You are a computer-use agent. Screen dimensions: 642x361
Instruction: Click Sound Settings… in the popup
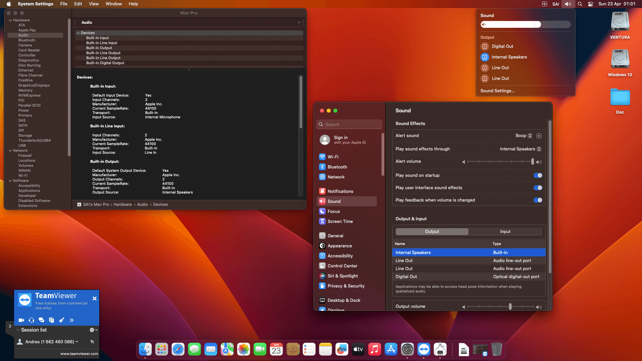(497, 91)
